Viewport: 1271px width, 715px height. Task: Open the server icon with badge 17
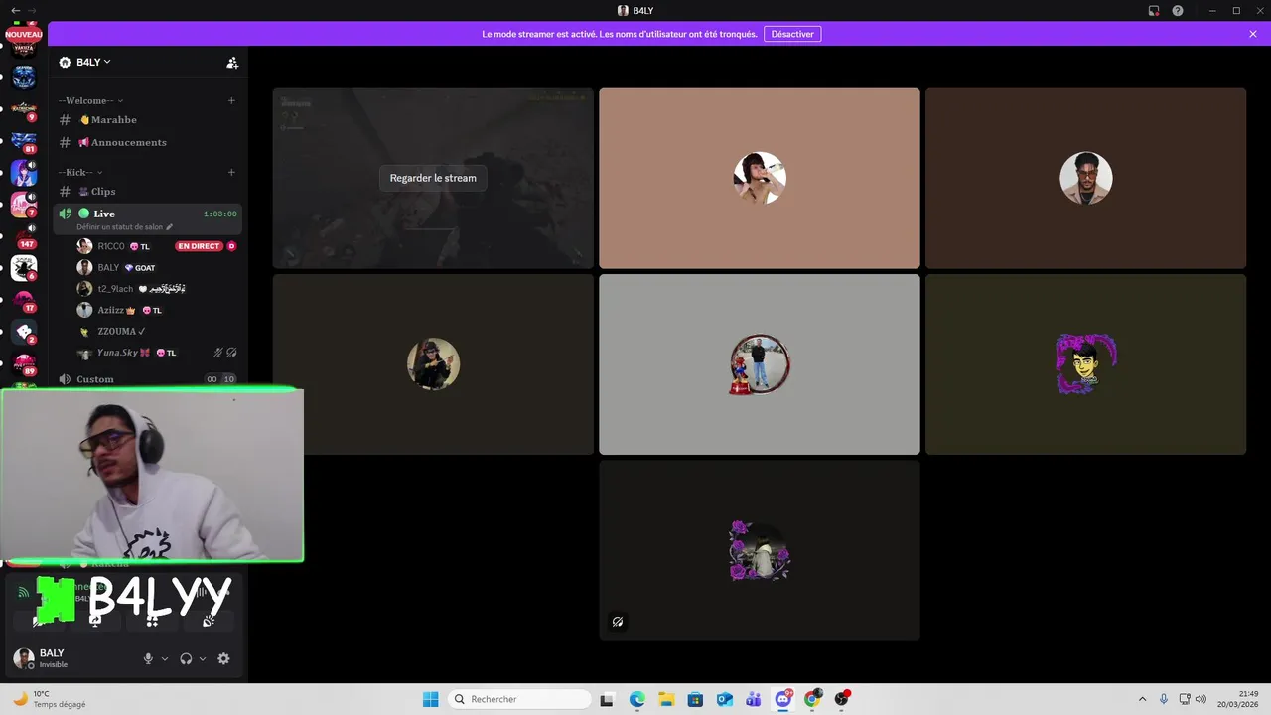(x=24, y=300)
